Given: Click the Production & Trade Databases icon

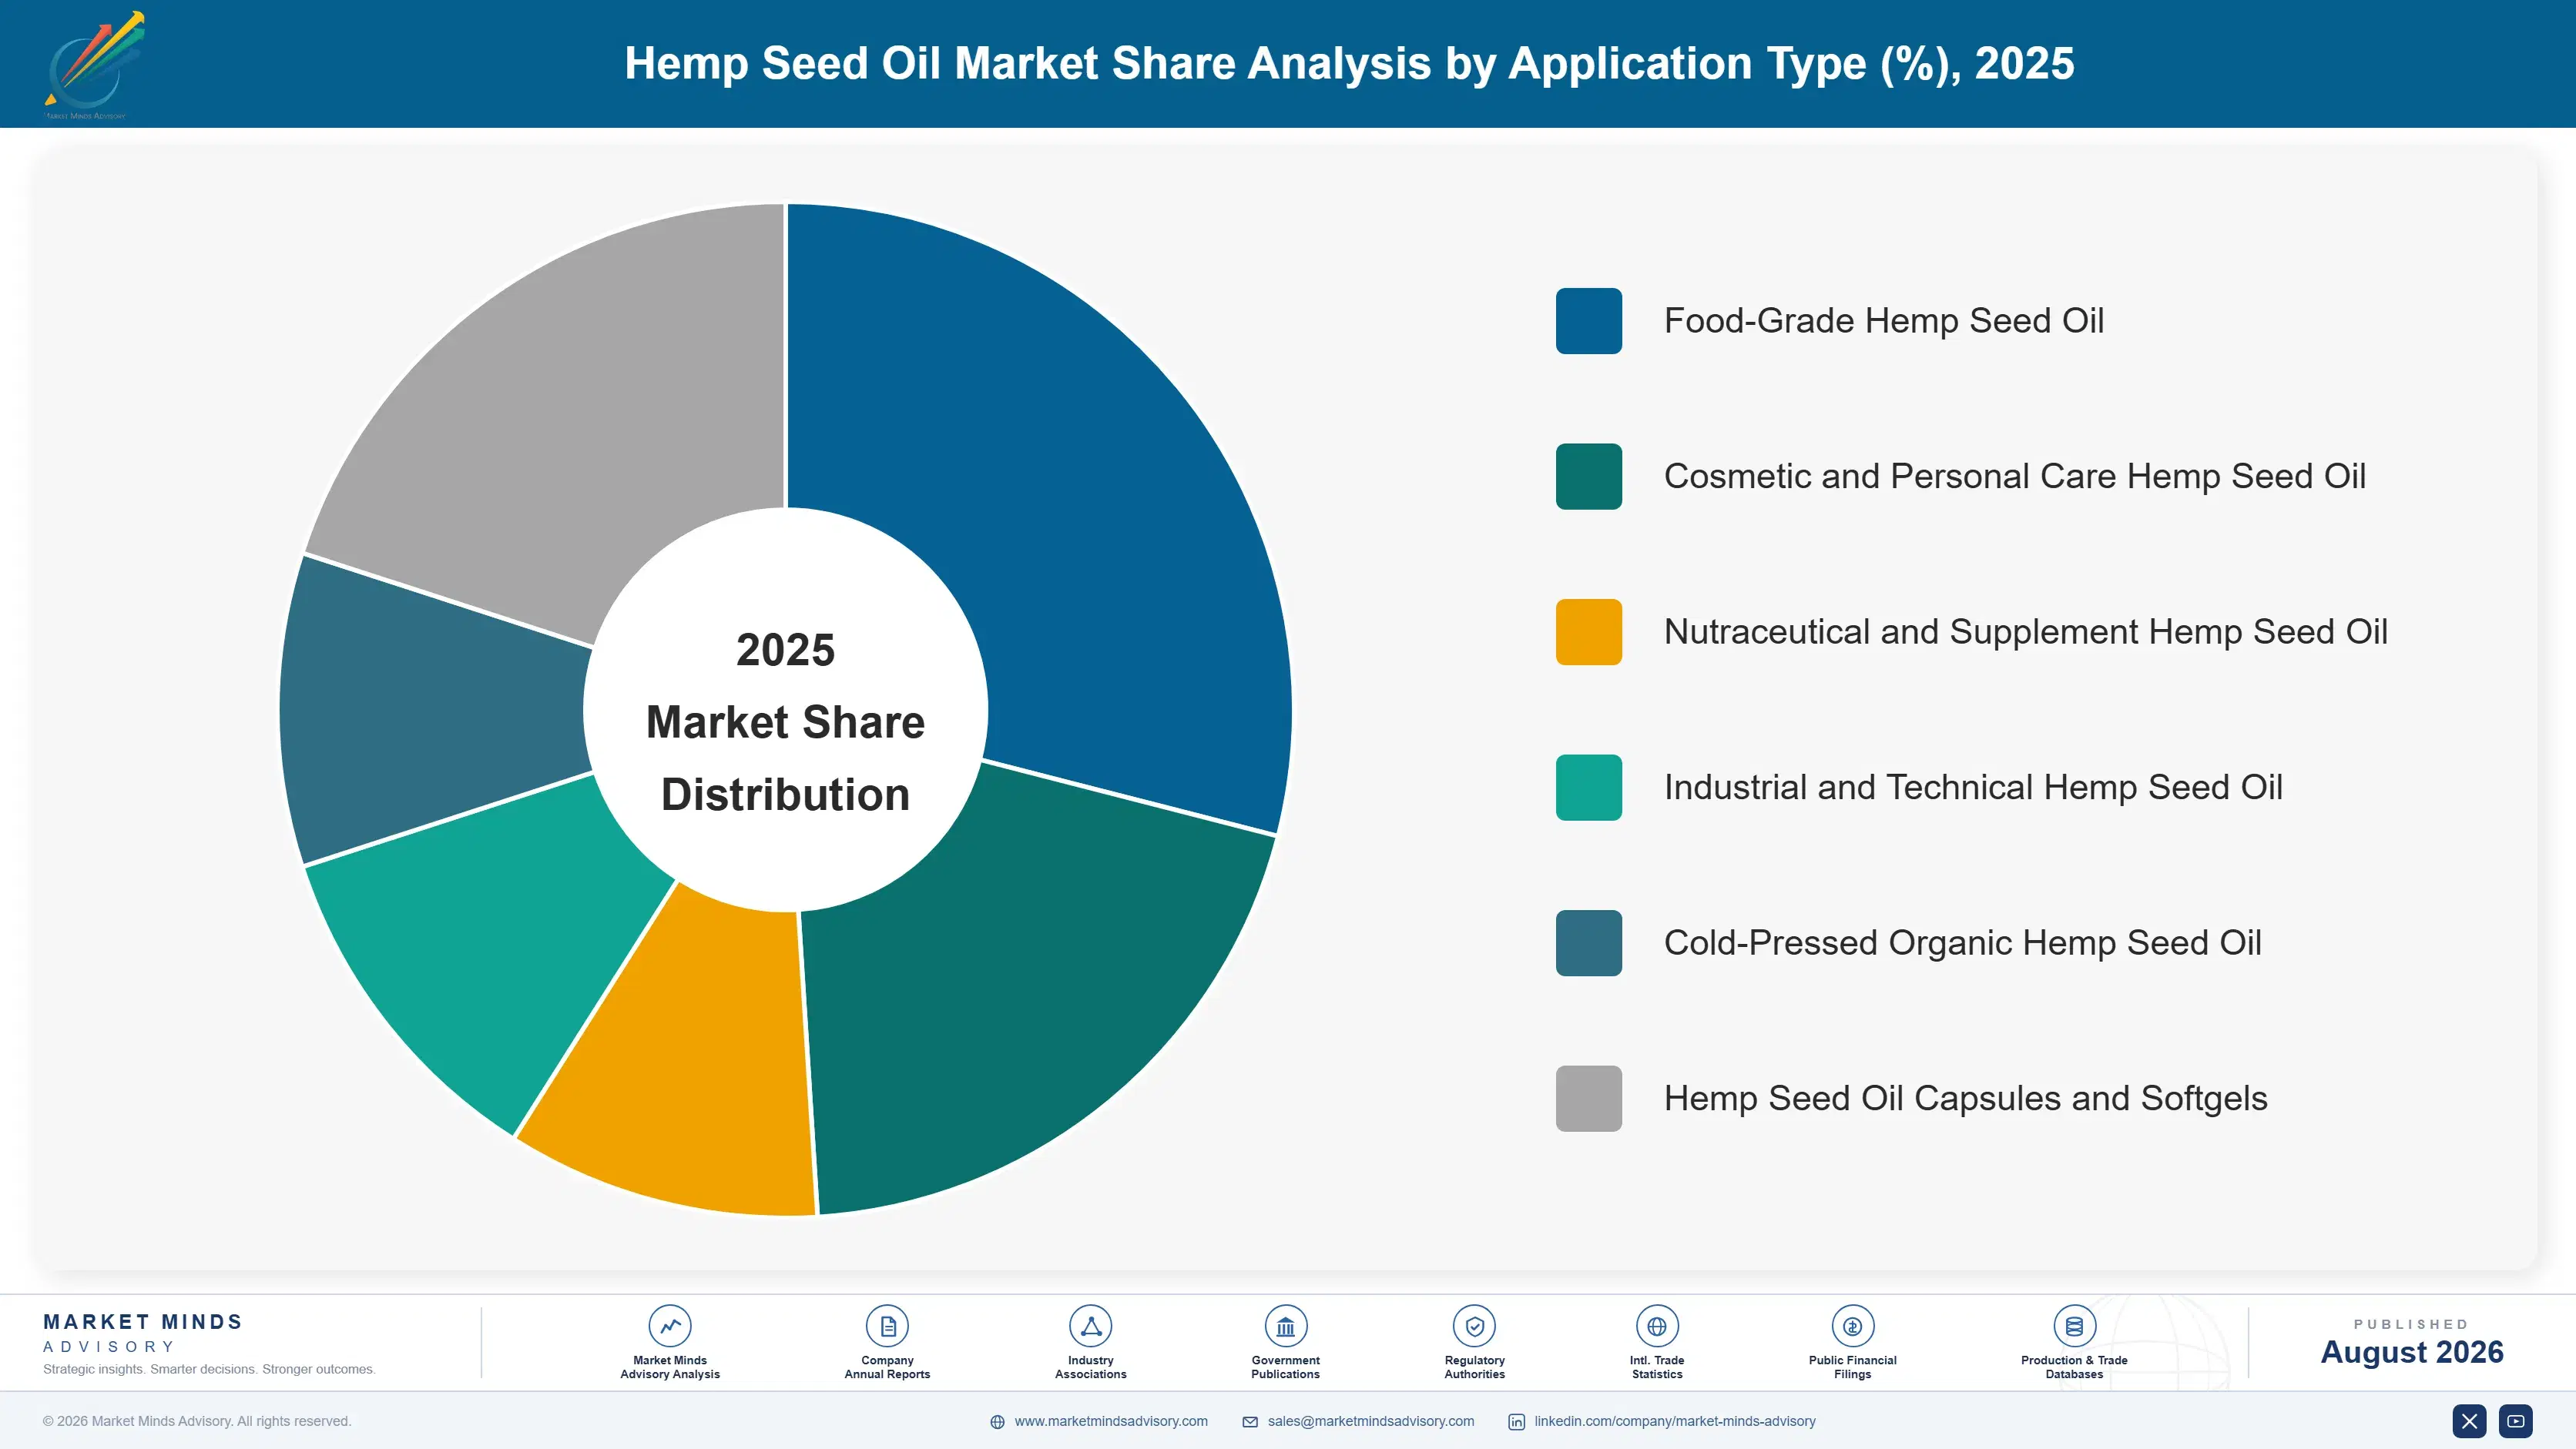Looking at the screenshot, I should pyautogui.click(x=2074, y=1326).
